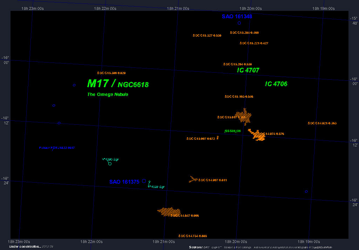Select the V4386 Sgr variable star marker
This screenshot has width=359, height=250.
click(110, 164)
